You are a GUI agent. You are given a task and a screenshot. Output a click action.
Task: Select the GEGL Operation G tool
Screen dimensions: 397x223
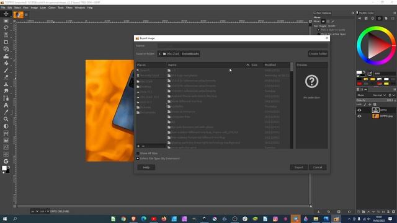coord(6,161)
